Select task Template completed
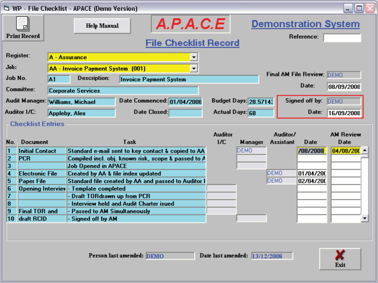 point(136,189)
